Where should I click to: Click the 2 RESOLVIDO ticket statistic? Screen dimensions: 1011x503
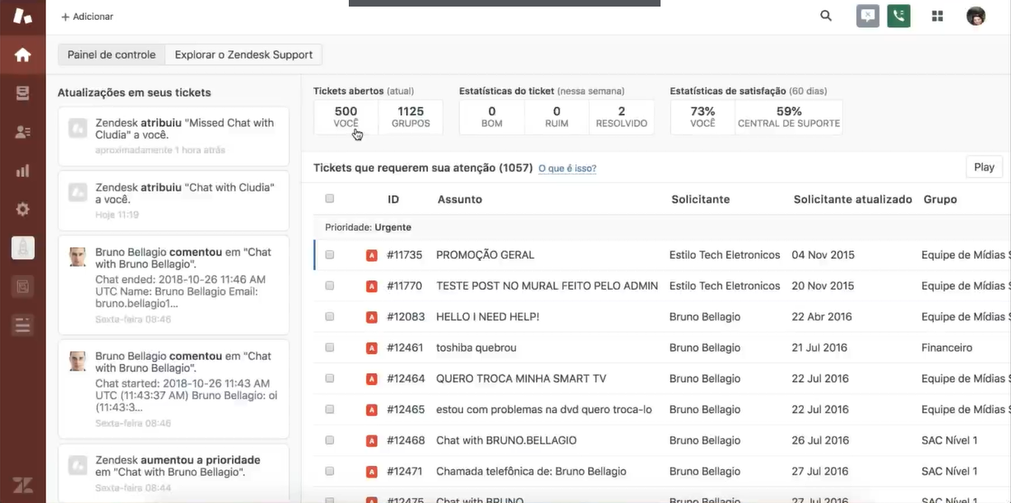[x=622, y=117]
